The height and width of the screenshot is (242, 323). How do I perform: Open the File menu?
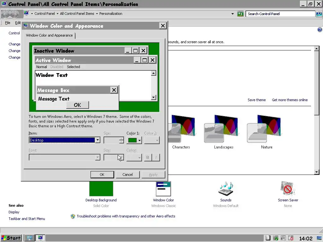coord(8,23)
